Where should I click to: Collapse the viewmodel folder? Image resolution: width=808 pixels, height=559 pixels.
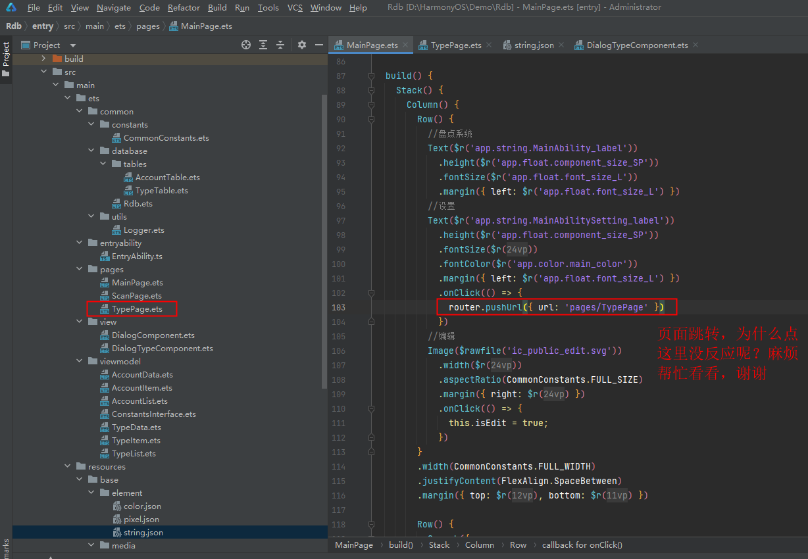click(79, 361)
